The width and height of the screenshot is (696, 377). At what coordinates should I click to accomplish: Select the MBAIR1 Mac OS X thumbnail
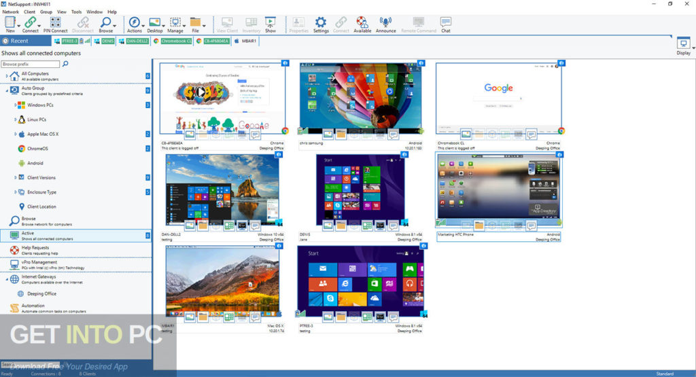pos(222,281)
